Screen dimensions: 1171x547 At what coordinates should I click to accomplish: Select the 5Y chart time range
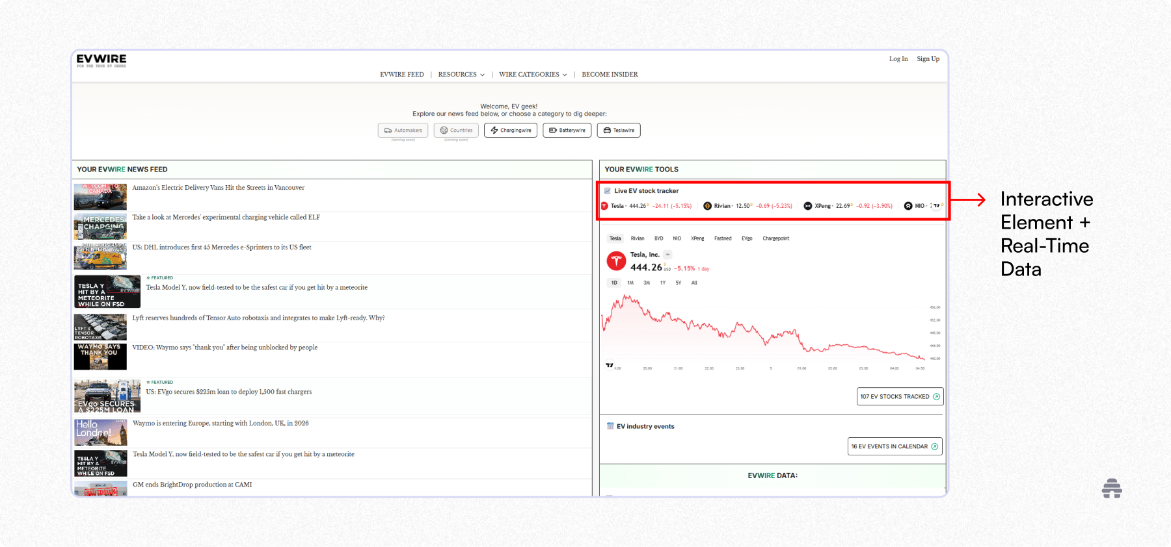tap(679, 283)
